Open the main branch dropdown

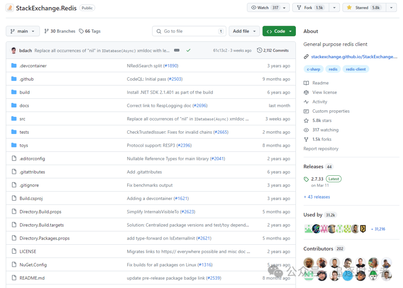23,31
